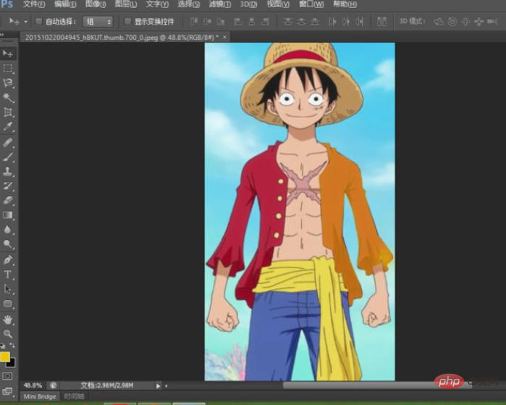Image resolution: width=506 pixels, height=405 pixels.
Task: Enable the 自动选择 checkbox
Action: (38, 21)
